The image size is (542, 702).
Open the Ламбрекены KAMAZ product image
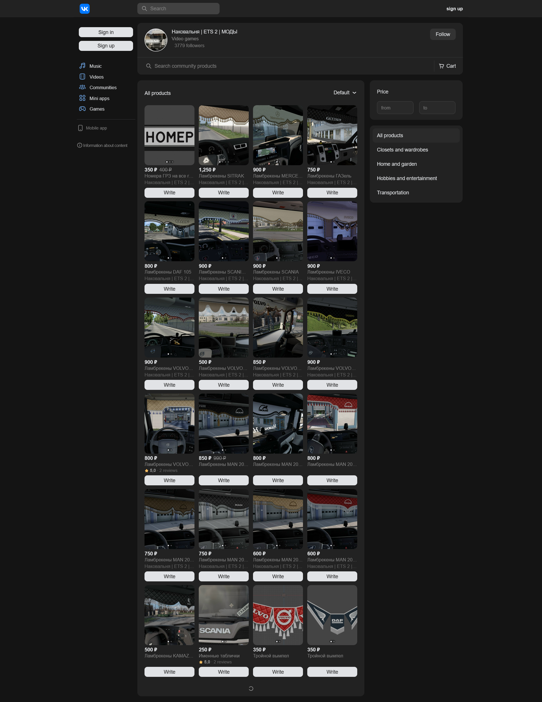[169, 615]
